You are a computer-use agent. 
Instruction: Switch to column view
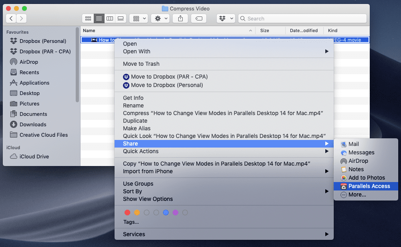(109, 18)
